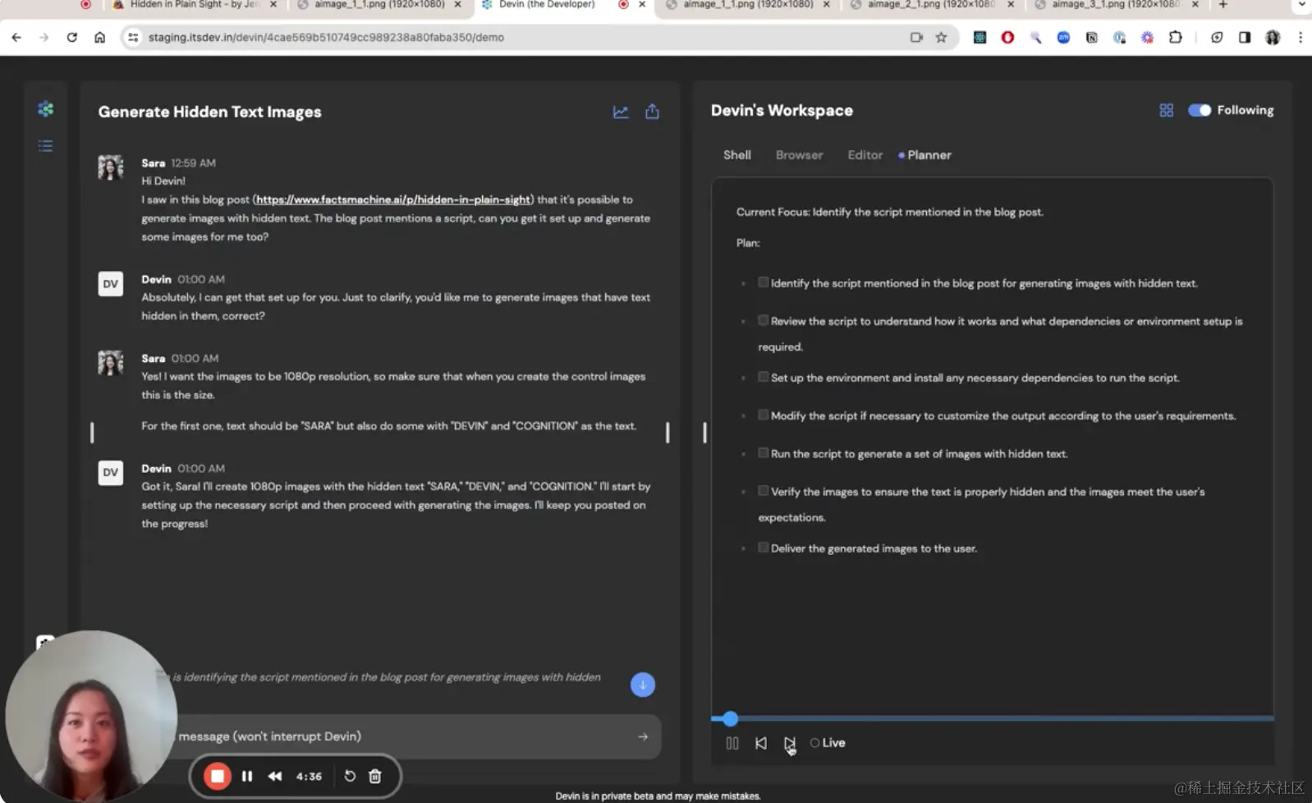Click the message input field

pos(402,736)
